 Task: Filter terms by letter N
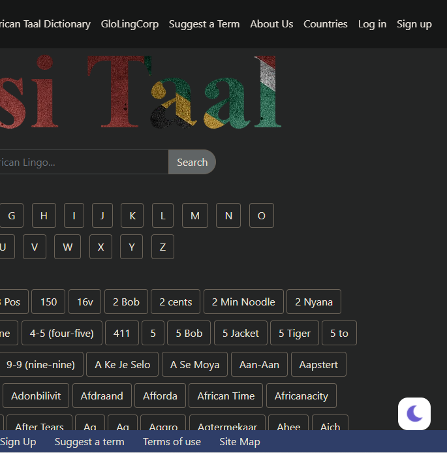click(228, 215)
